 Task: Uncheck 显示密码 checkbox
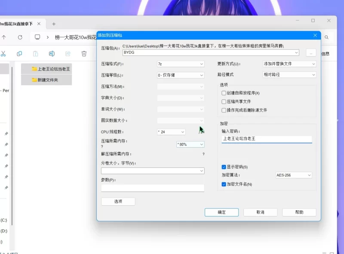224,167
